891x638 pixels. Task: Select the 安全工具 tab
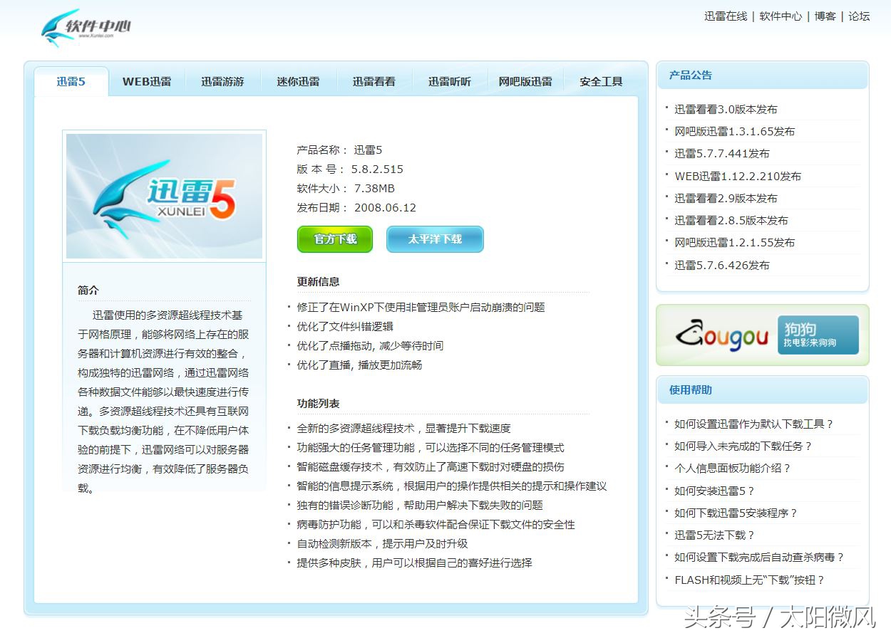pyautogui.click(x=600, y=81)
